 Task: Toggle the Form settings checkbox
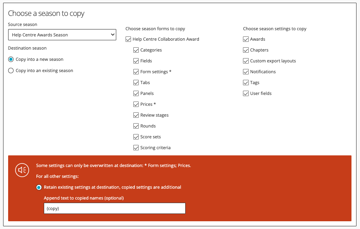click(x=136, y=72)
